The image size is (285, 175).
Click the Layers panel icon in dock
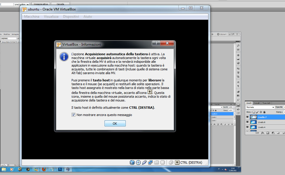[x=238, y=105]
